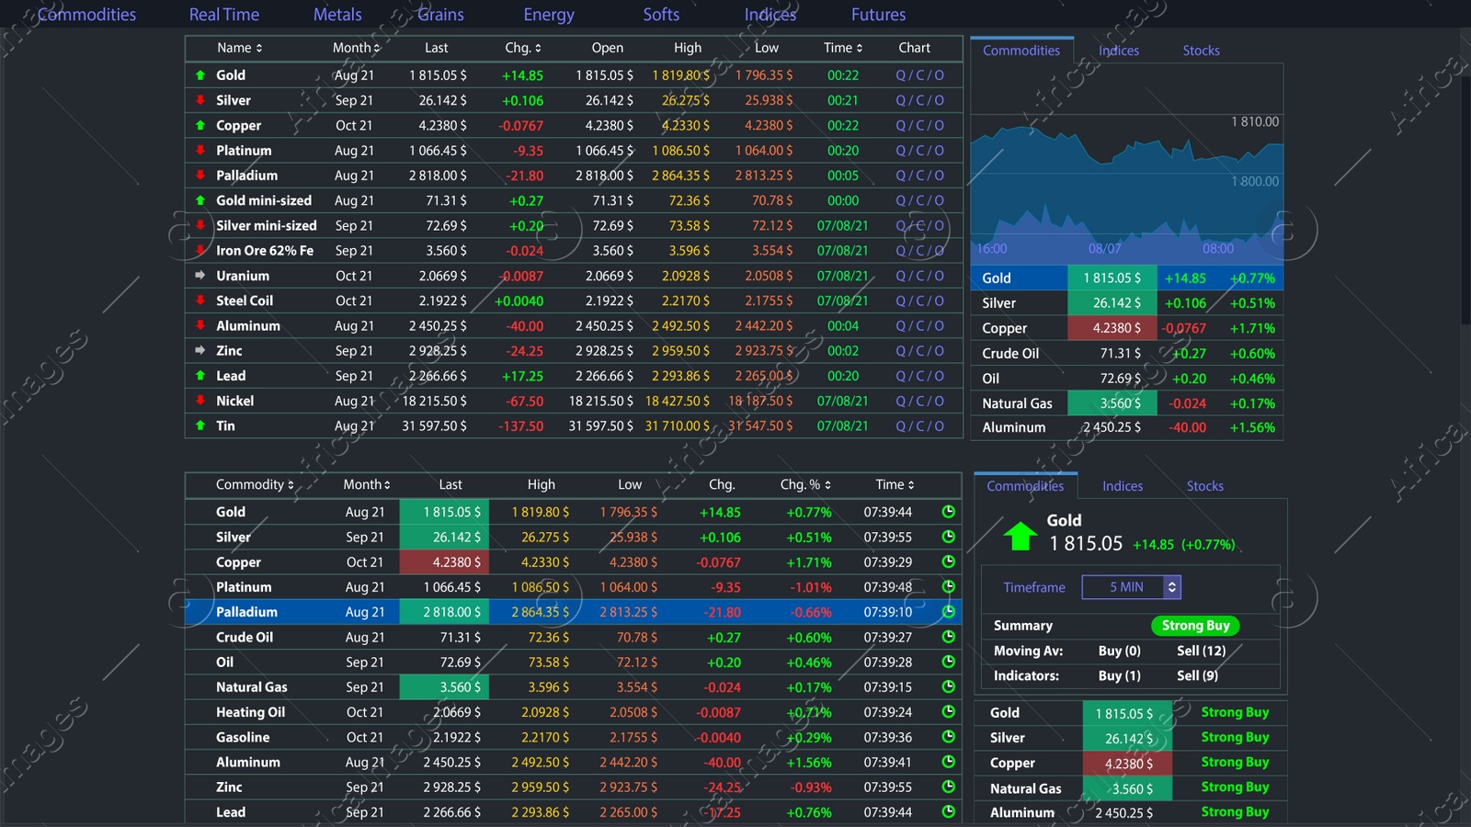The height and width of the screenshot is (827, 1471).
Task: Switch to Stocks tab in the lower summary panel
Action: [x=1204, y=486]
